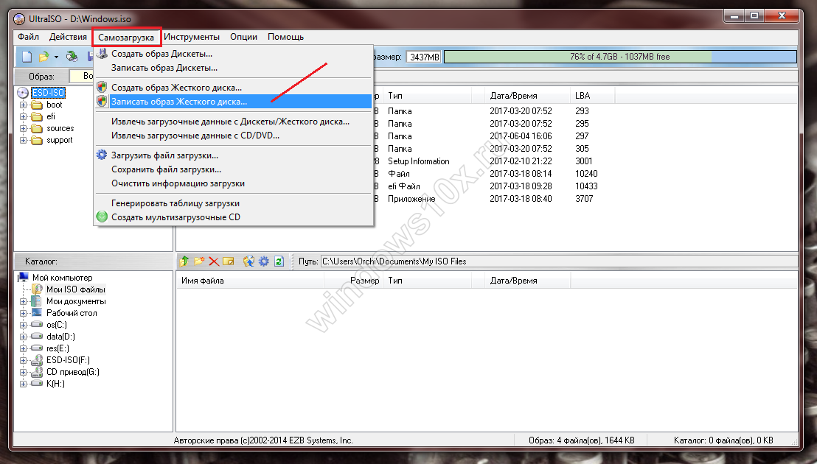Expand the data(D:) drive node
817x464 pixels.
click(23, 337)
